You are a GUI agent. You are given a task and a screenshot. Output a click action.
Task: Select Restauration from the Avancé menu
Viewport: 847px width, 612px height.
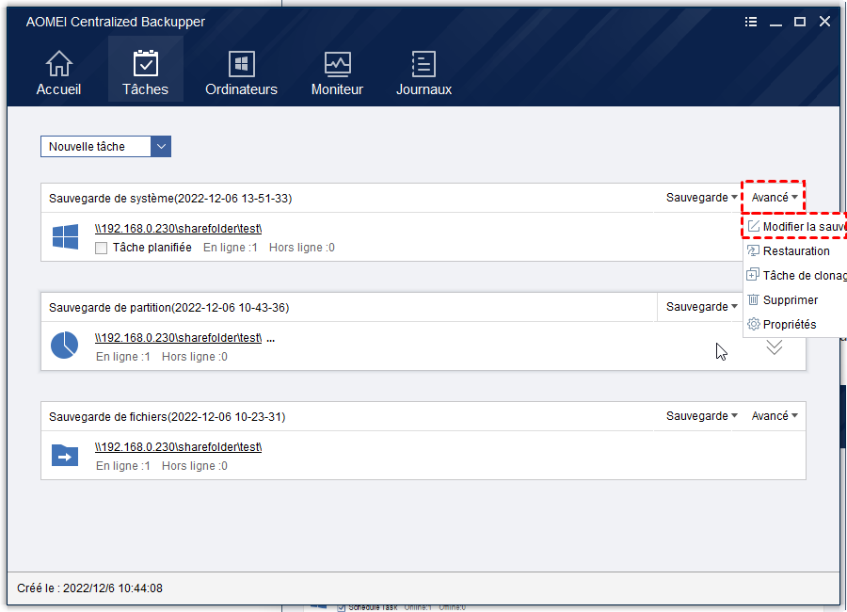click(x=795, y=250)
